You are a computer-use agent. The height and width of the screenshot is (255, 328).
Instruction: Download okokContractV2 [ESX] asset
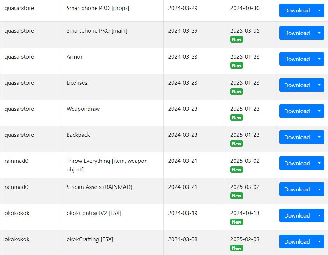click(297, 215)
